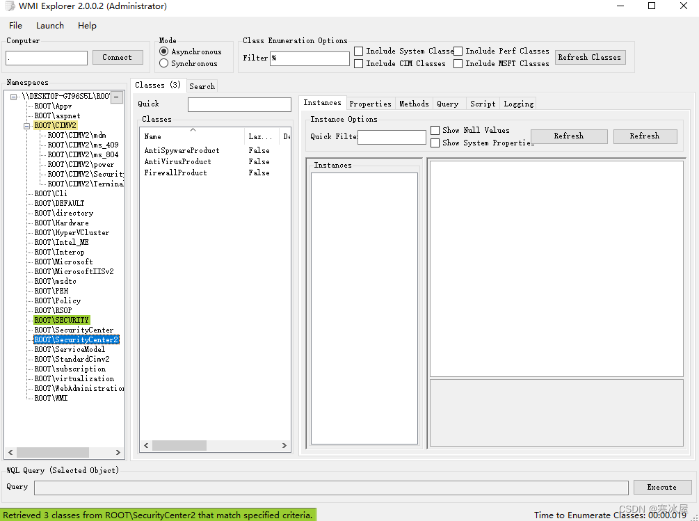Click the minus button at the namespaces tree top
Viewport: 699px width, 521px height.
point(117,97)
